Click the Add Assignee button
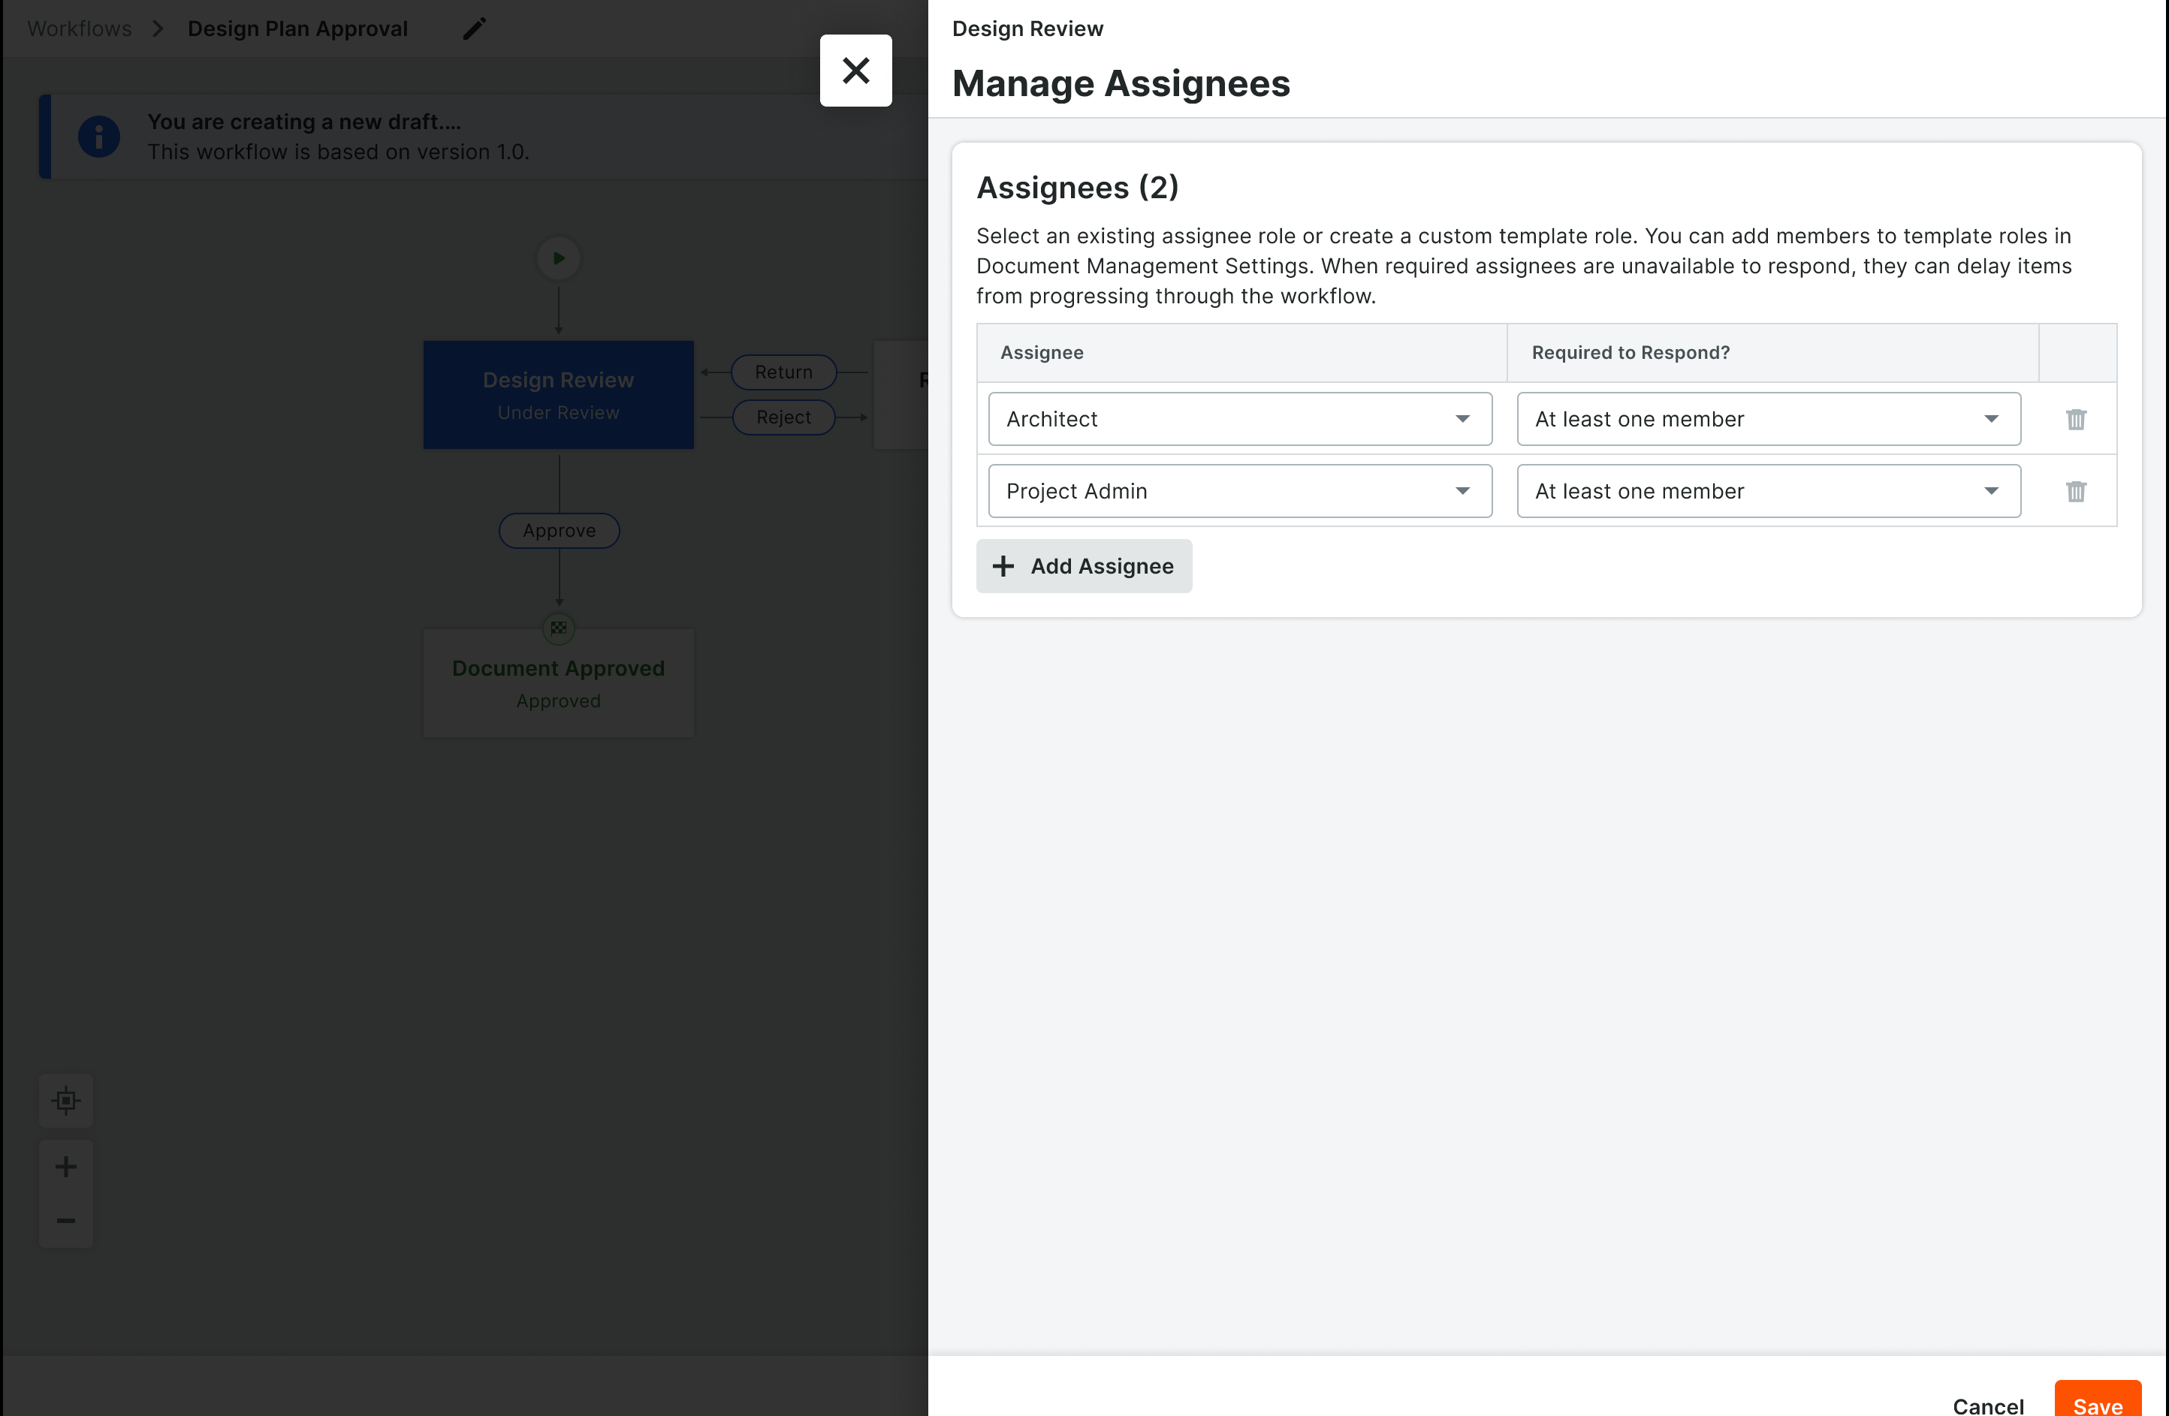 coord(1084,566)
